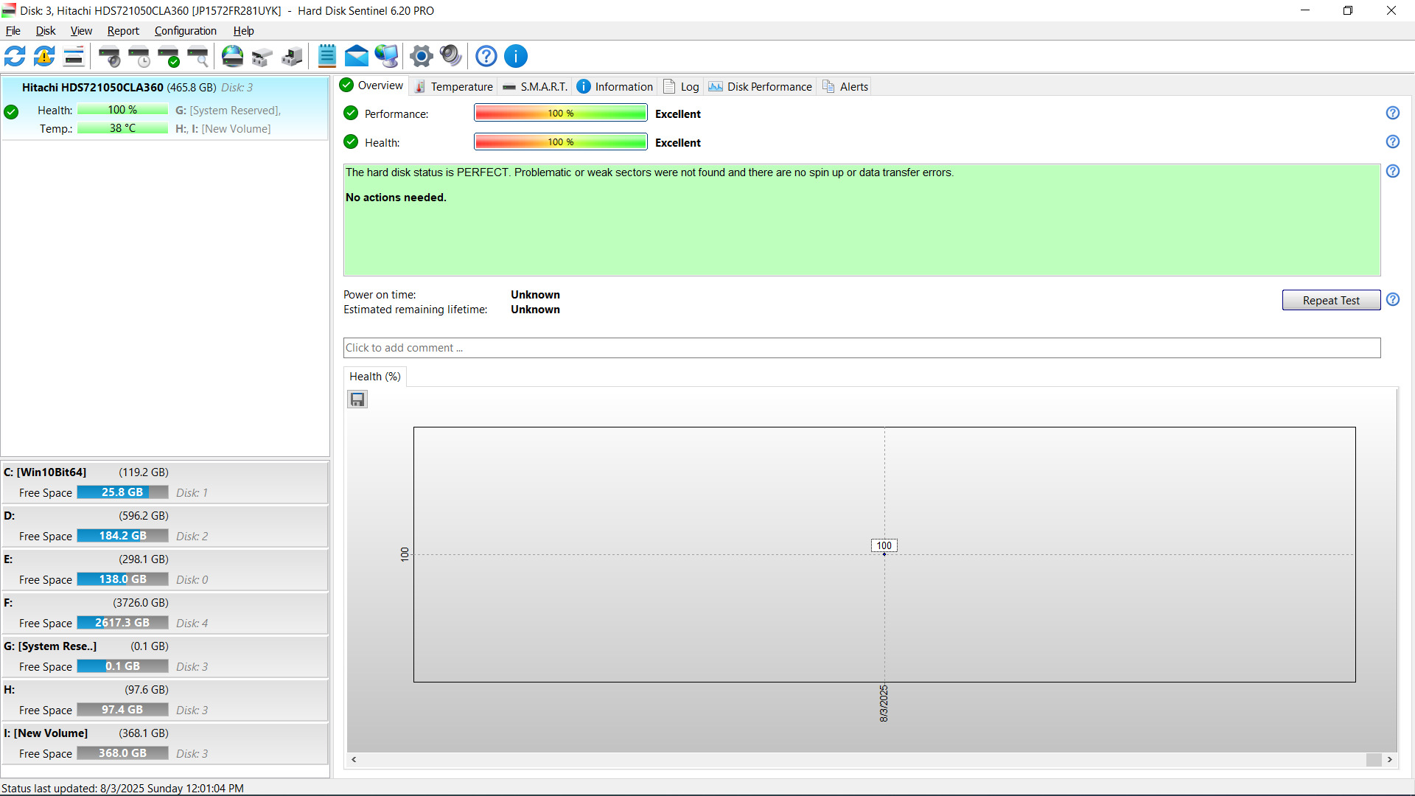1415x796 pixels.
Task: Switch to the Temperature tab
Action: pyautogui.click(x=453, y=86)
